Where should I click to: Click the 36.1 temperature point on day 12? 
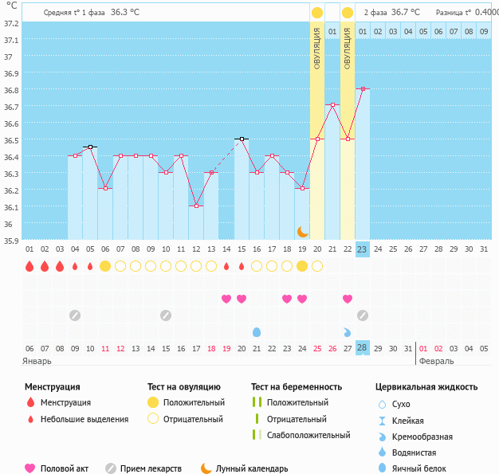click(x=196, y=206)
